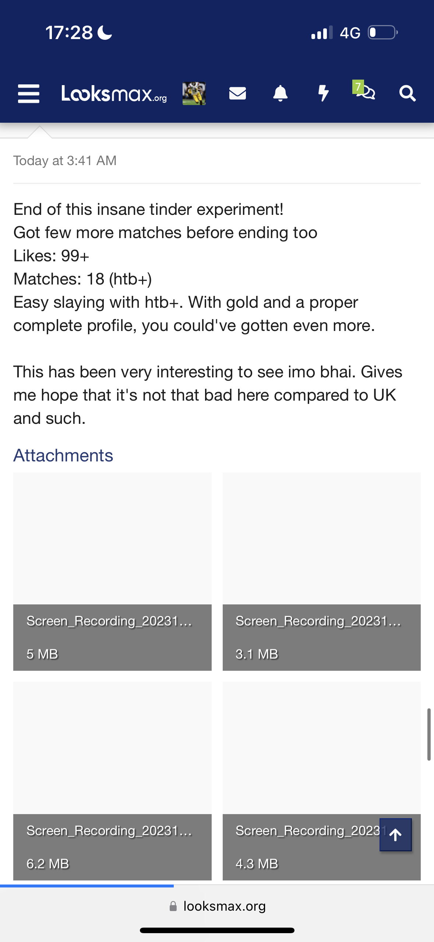Open the search magnifier icon
The image size is (434, 942).
pyautogui.click(x=407, y=93)
